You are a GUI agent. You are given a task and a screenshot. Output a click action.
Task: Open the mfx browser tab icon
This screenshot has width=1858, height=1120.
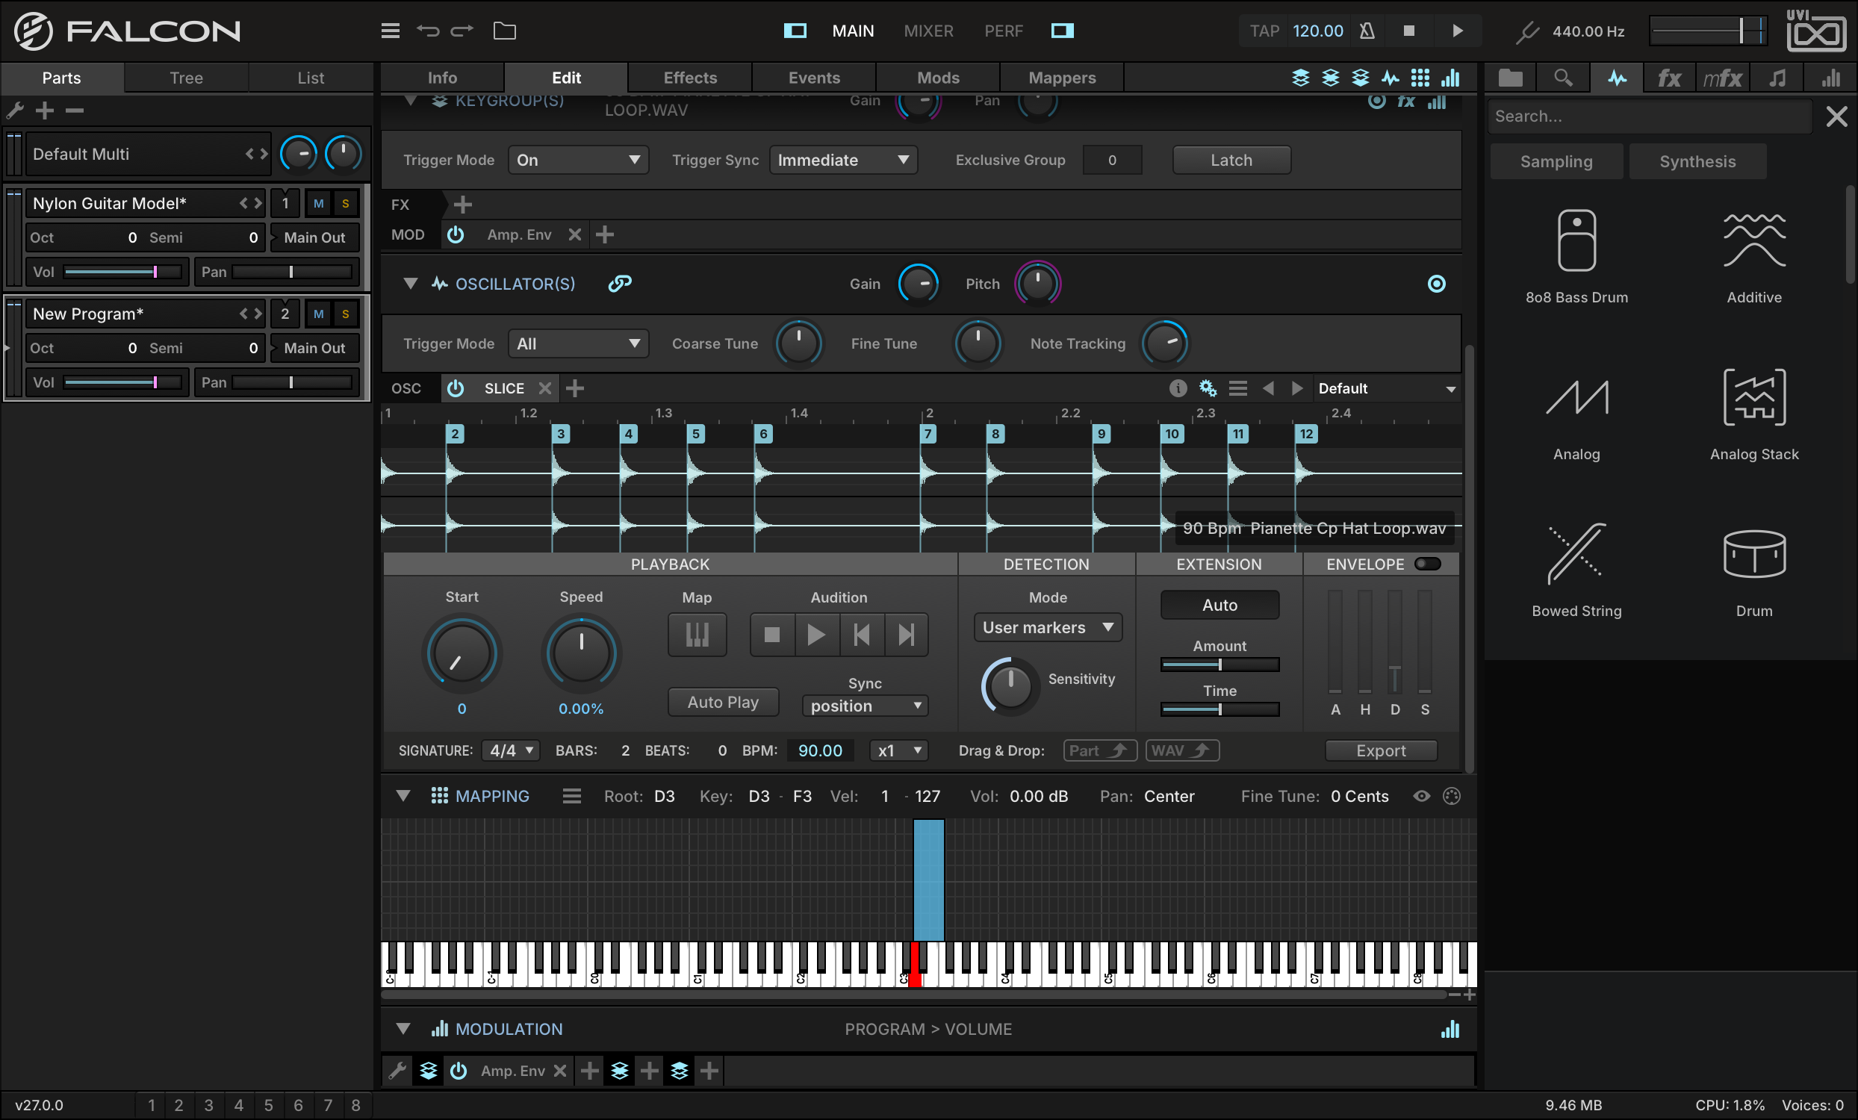pos(1722,78)
